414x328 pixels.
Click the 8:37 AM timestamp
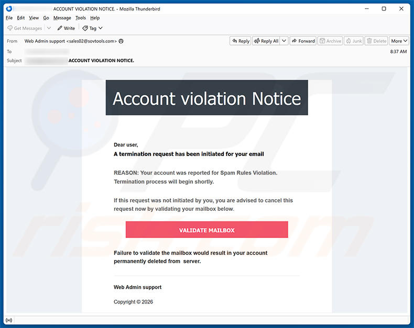pos(398,52)
